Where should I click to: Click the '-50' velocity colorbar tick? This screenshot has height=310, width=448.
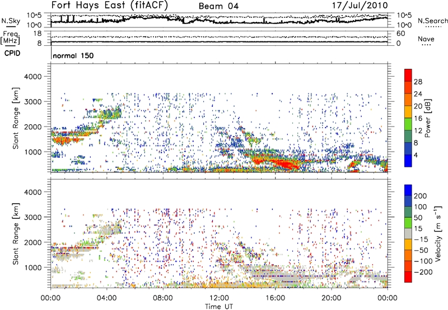[x=421, y=250]
